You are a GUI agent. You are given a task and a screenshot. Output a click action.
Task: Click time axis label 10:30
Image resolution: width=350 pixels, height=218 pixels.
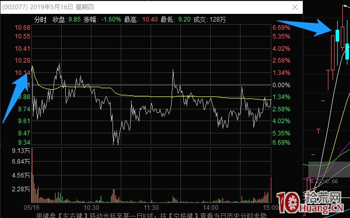pos(91,208)
